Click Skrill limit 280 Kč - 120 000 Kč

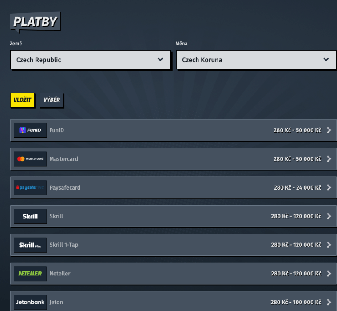[296, 216]
